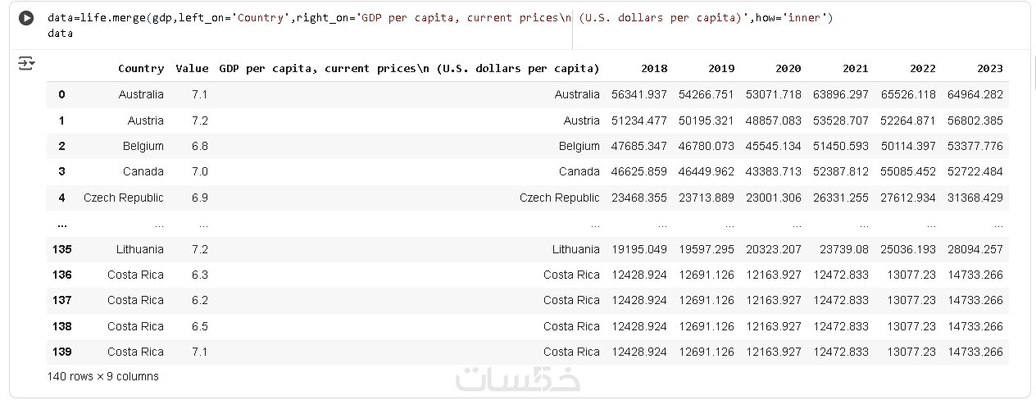Viewport: 1036px width, 400px height.
Task: Select the 2022 column header
Action: coord(922,69)
